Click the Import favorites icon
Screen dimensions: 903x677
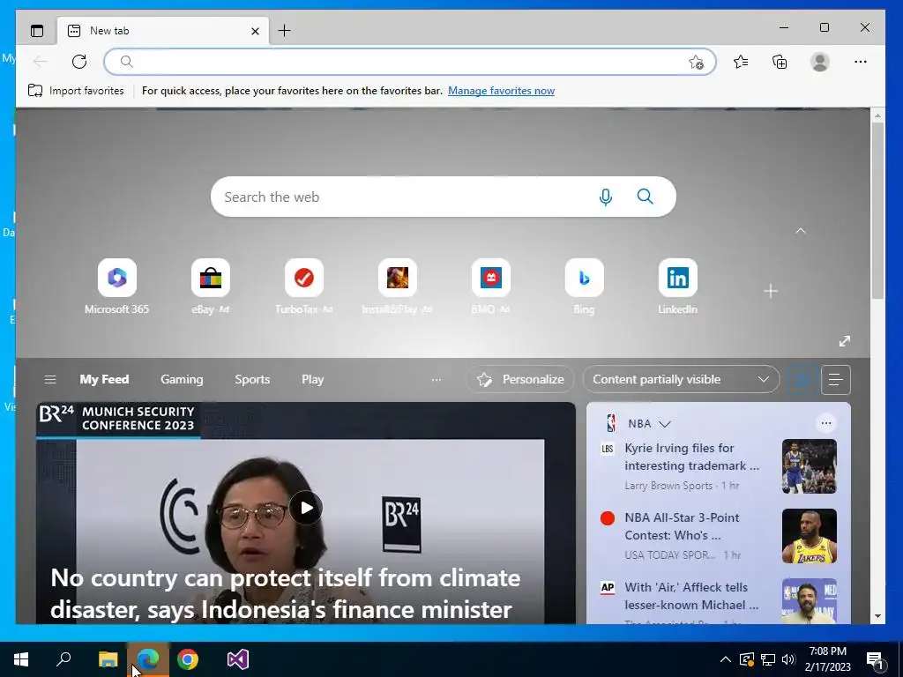[x=35, y=91]
